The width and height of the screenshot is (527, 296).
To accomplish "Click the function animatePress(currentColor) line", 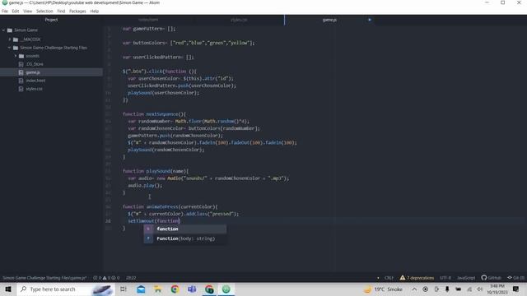I will click(x=170, y=206).
